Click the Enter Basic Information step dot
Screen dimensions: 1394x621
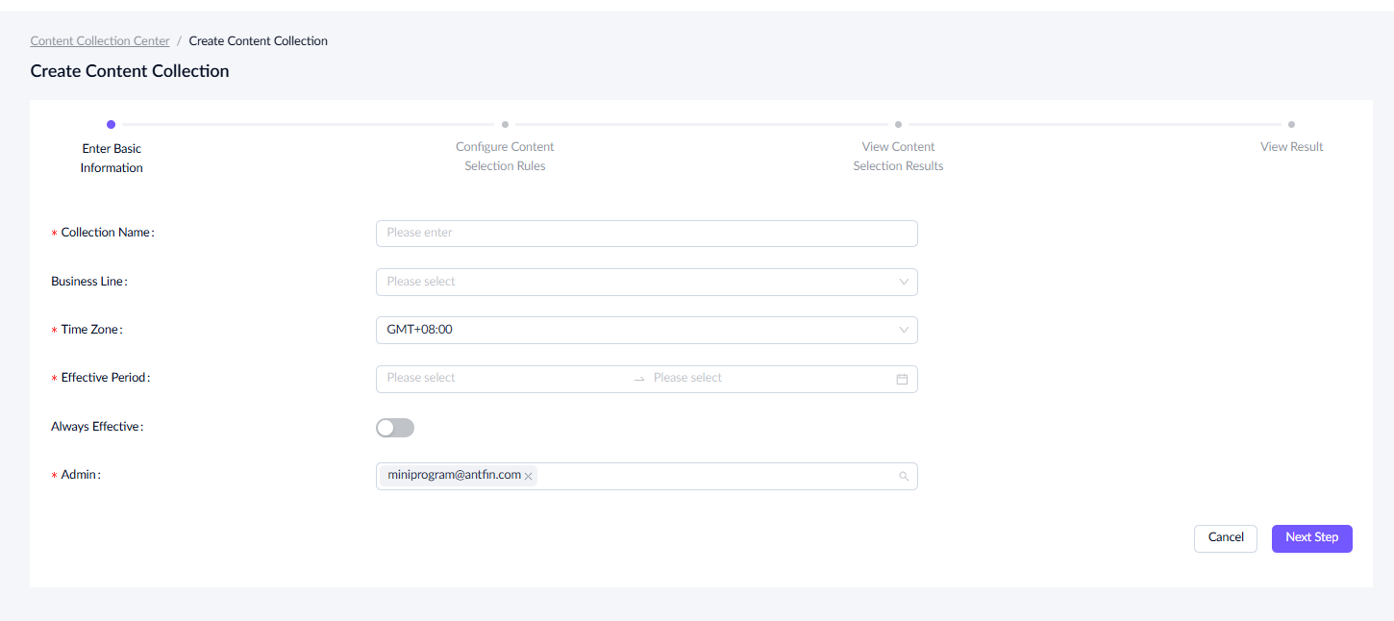(x=112, y=124)
